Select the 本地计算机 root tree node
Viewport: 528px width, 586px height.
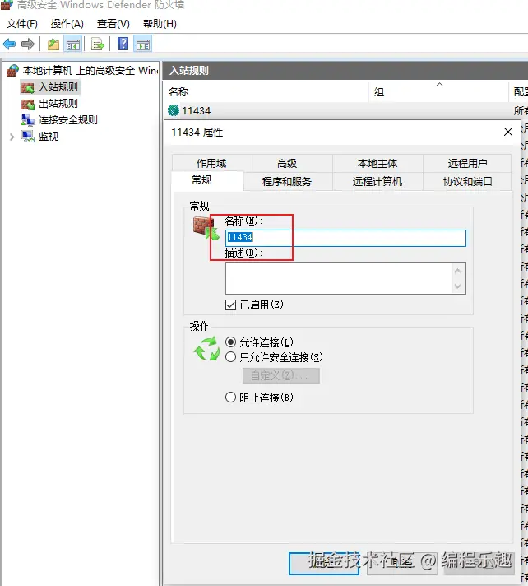pyautogui.click(x=90, y=70)
